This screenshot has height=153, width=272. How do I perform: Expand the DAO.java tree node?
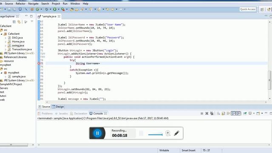[x=6, y=38]
